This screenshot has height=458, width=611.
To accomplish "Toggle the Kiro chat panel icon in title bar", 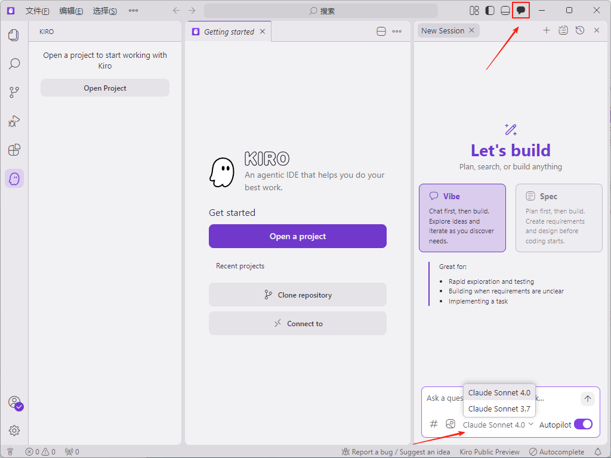I will point(521,10).
